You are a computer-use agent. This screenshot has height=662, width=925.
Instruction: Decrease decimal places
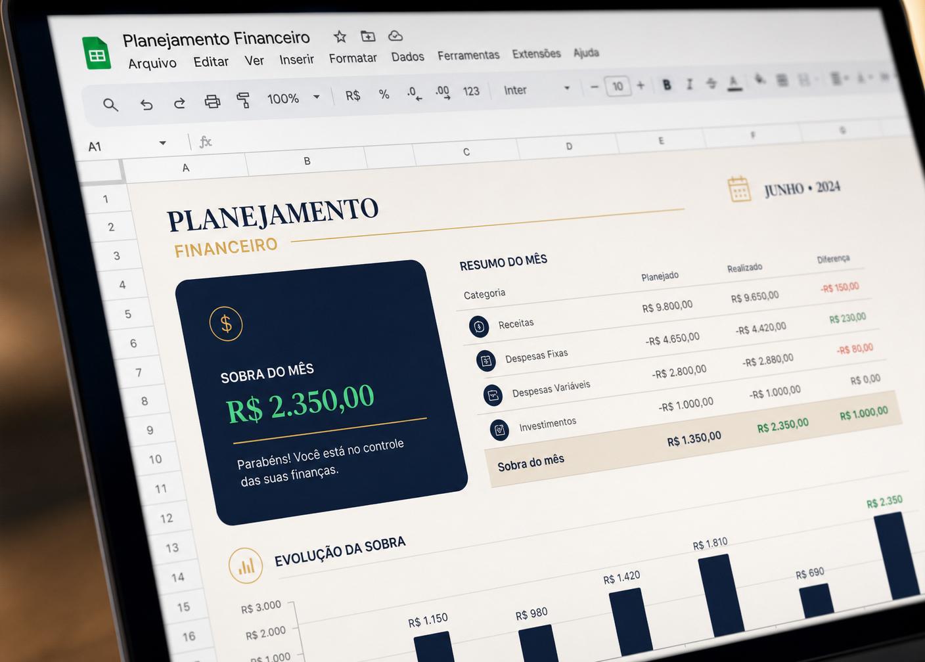(x=414, y=93)
